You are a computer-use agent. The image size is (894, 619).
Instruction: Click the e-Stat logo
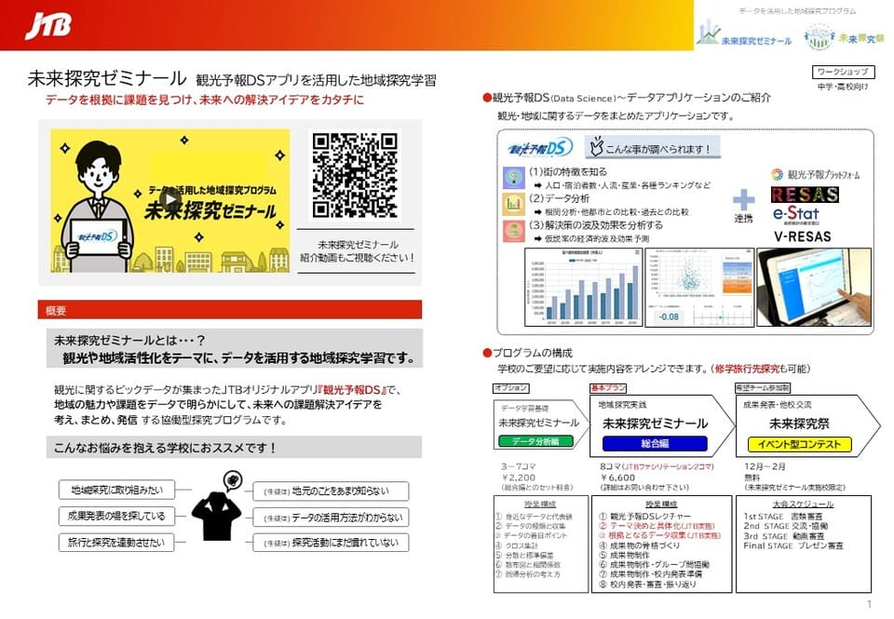coord(796,215)
